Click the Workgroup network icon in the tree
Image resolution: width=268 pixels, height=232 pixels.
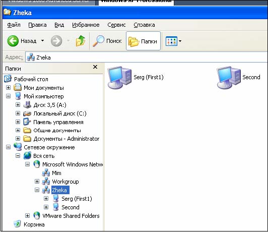(46, 181)
